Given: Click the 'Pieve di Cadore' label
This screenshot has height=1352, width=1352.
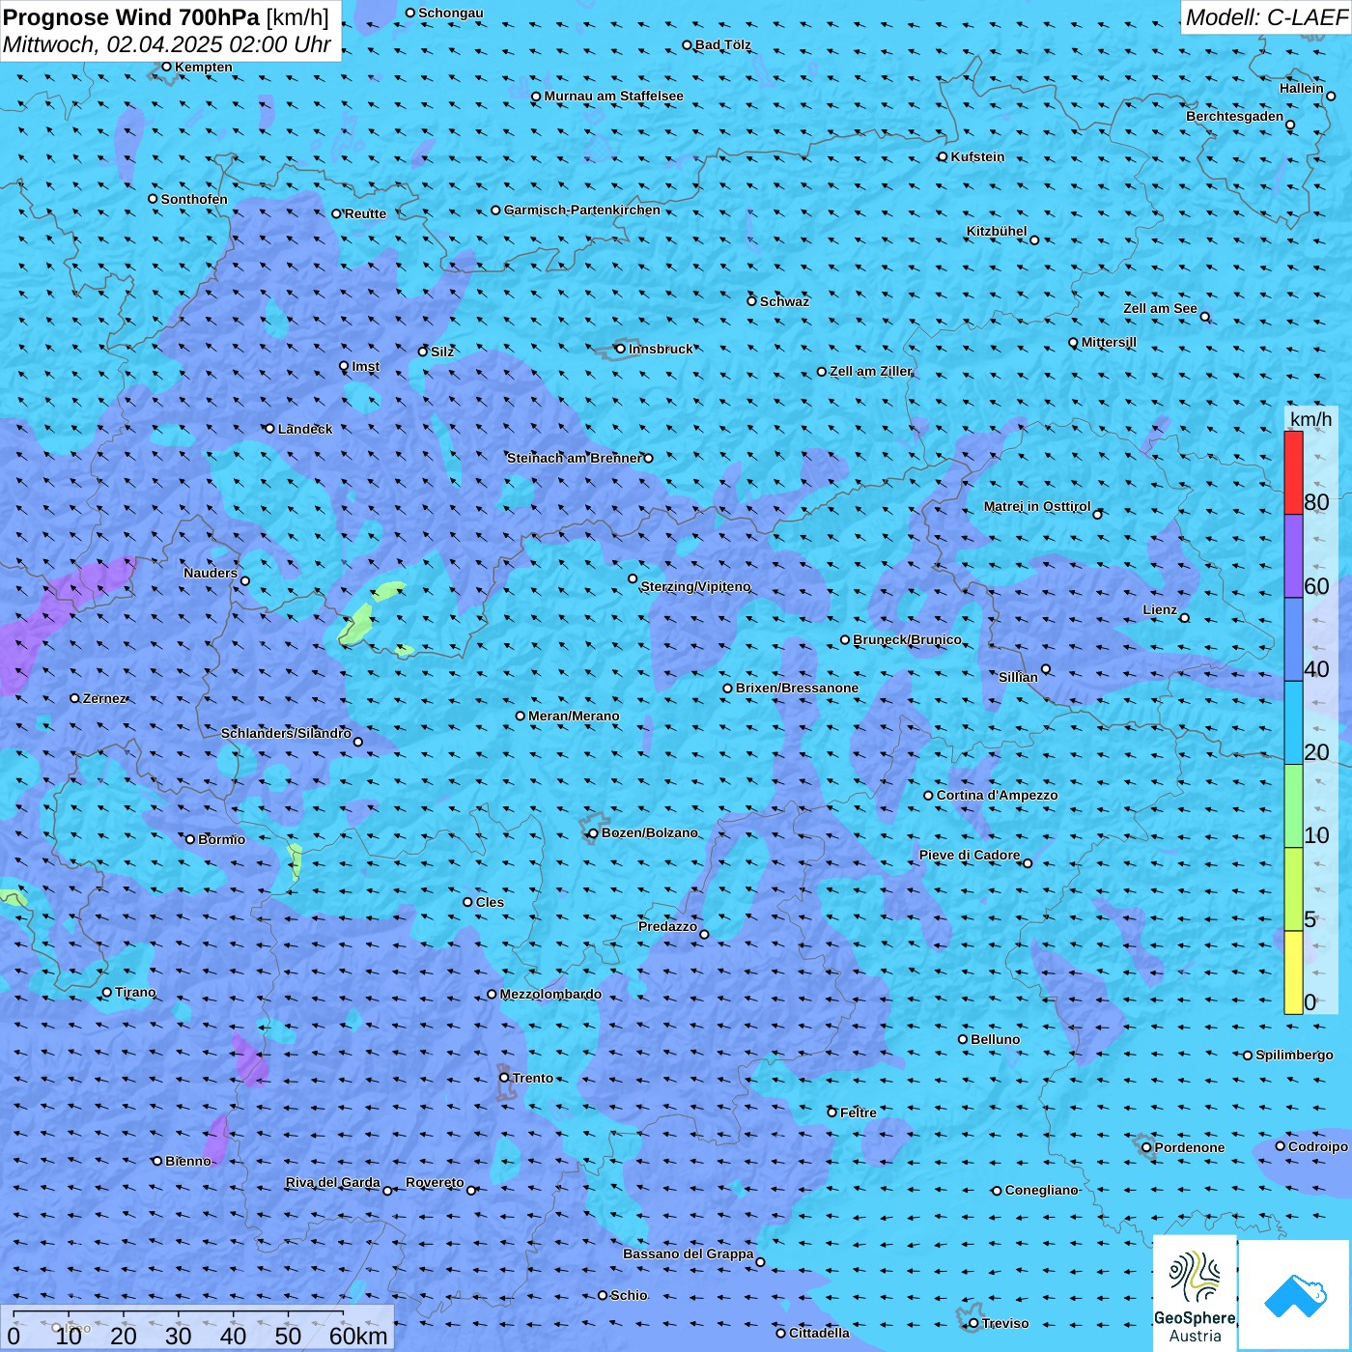Looking at the screenshot, I should coord(970,855).
